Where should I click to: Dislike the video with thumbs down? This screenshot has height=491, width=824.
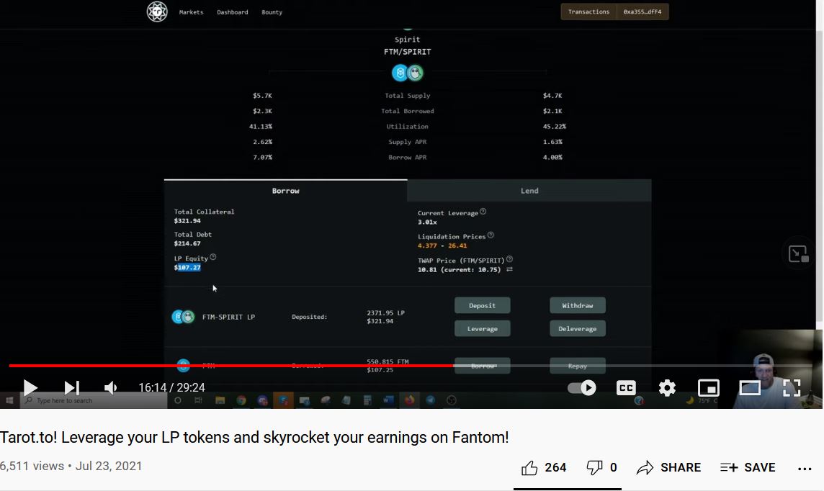coord(601,467)
